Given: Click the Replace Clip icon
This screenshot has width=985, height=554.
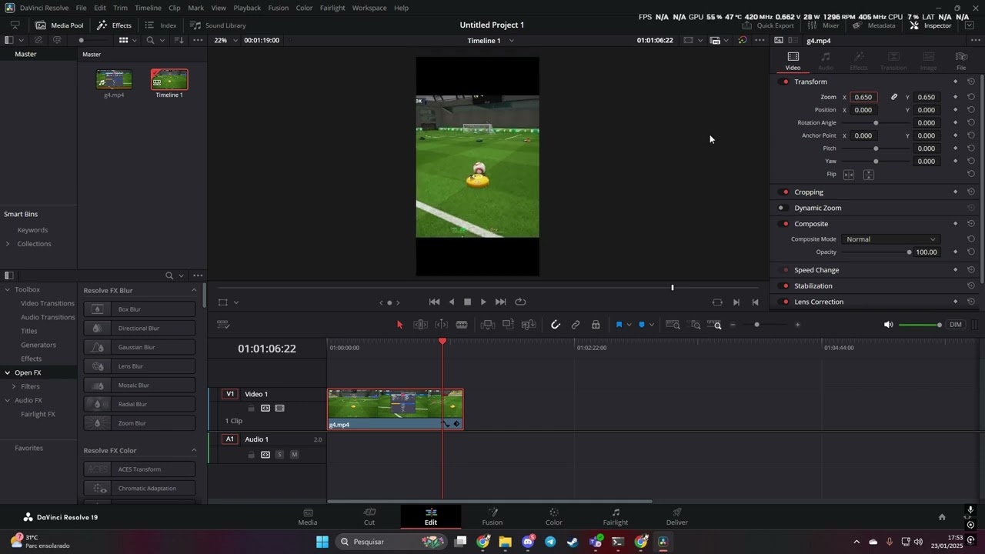Looking at the screenshot, I should pyautogui.click(x=529, y=325).
